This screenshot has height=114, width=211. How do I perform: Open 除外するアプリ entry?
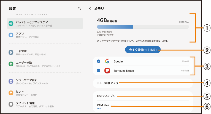(106, 96)
